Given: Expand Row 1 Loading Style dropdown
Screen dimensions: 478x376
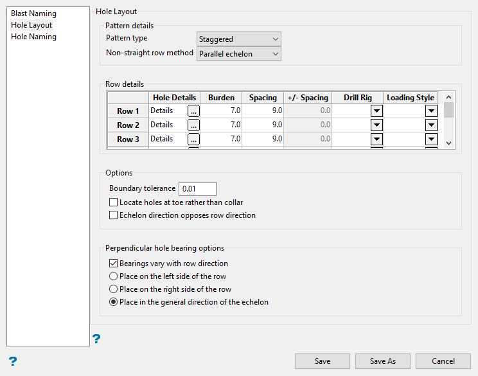Looking at the screenshot, I should [x=431, y=111].
